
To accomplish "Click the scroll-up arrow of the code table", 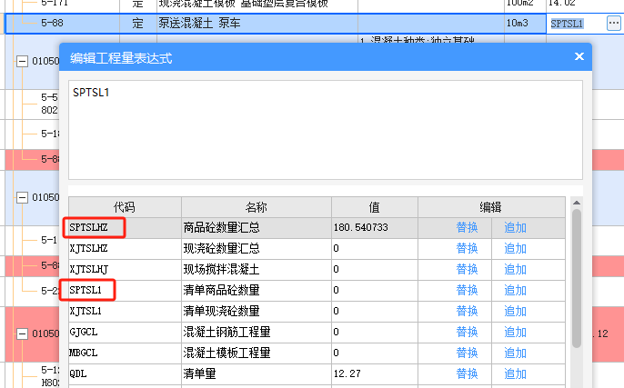I will coord(577,203).
